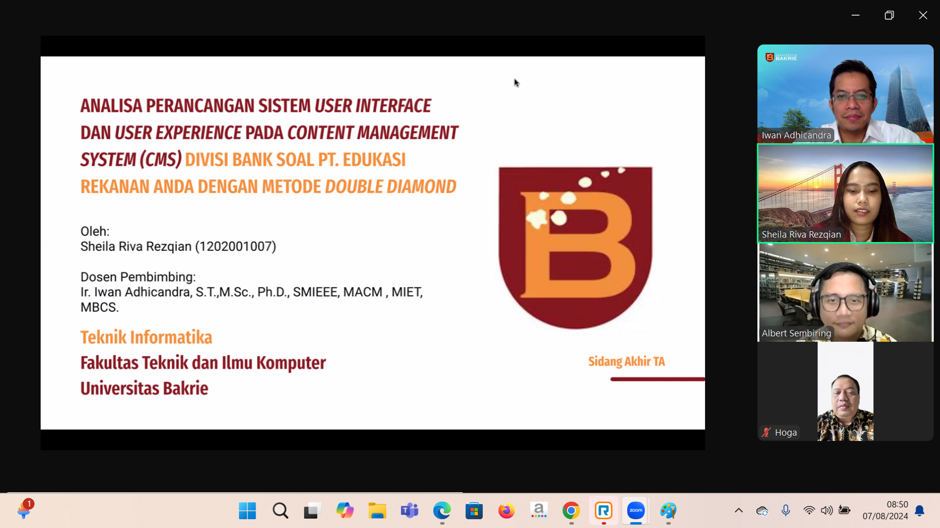Open OneDrive cloud sync tray icon
Screen dimensions: 940x528
[762, 511]
